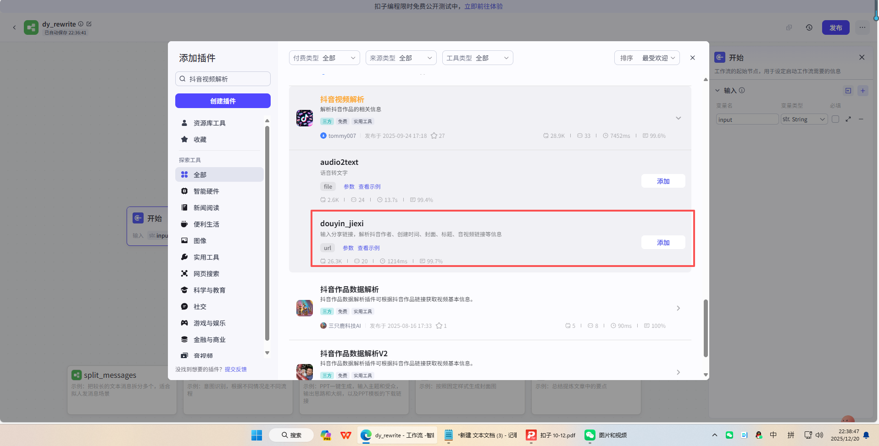Open the 排序 最受欢迎 sort dropdown
The height and width of the screenshot is (446, 879).
pos(647,58)
